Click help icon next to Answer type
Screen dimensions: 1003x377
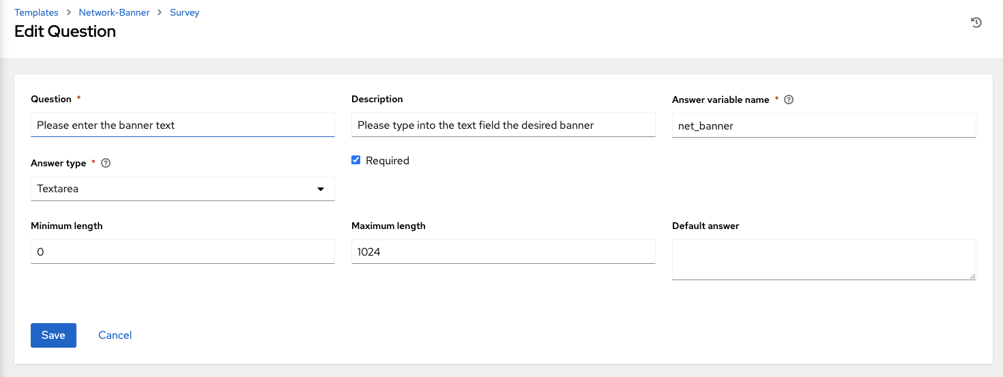pyautogui.click(x=105, y=164)
